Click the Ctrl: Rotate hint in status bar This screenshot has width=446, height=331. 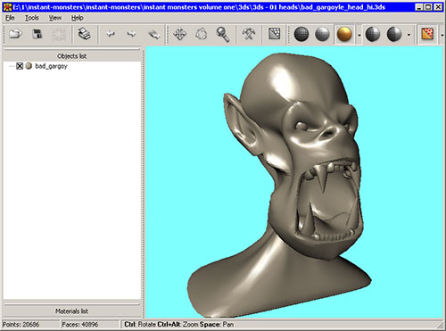coord(140,325)
